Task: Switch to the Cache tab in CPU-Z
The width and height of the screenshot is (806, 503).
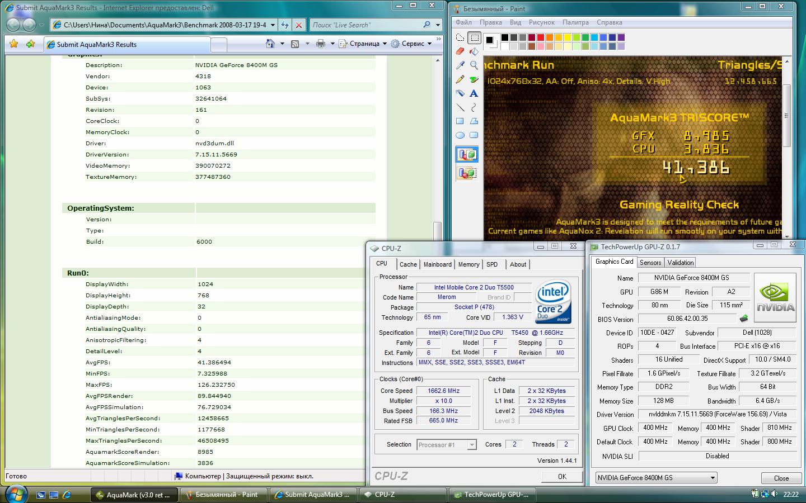Action: pyautogui.click(x=408, y=264)
